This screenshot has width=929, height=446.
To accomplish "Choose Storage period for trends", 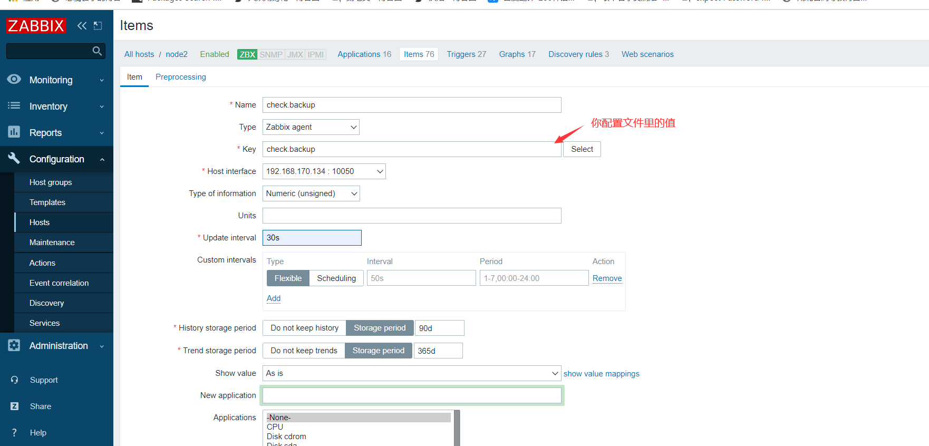I will click(379, 351).
